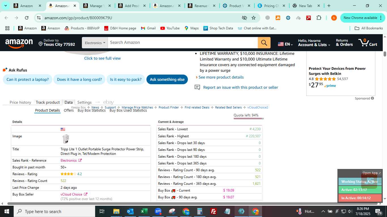Click the sponsored ad info icon
The image size is (387, 217).
point(373,98)
